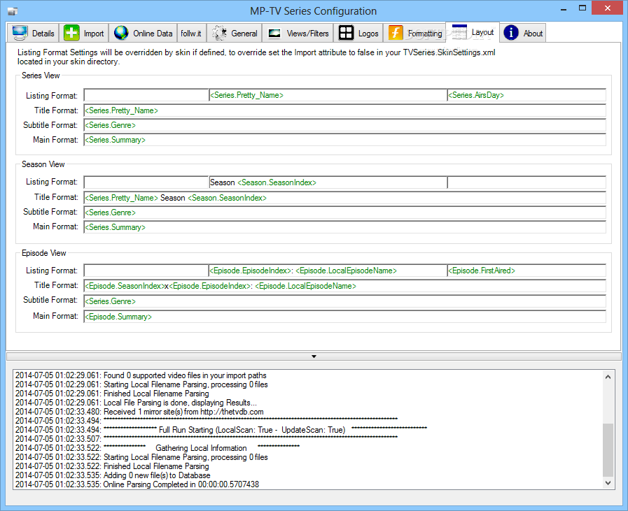Click log line 'Full Run Starting'
This screenshot has height=511, width=628.
(x=221, y=430)
